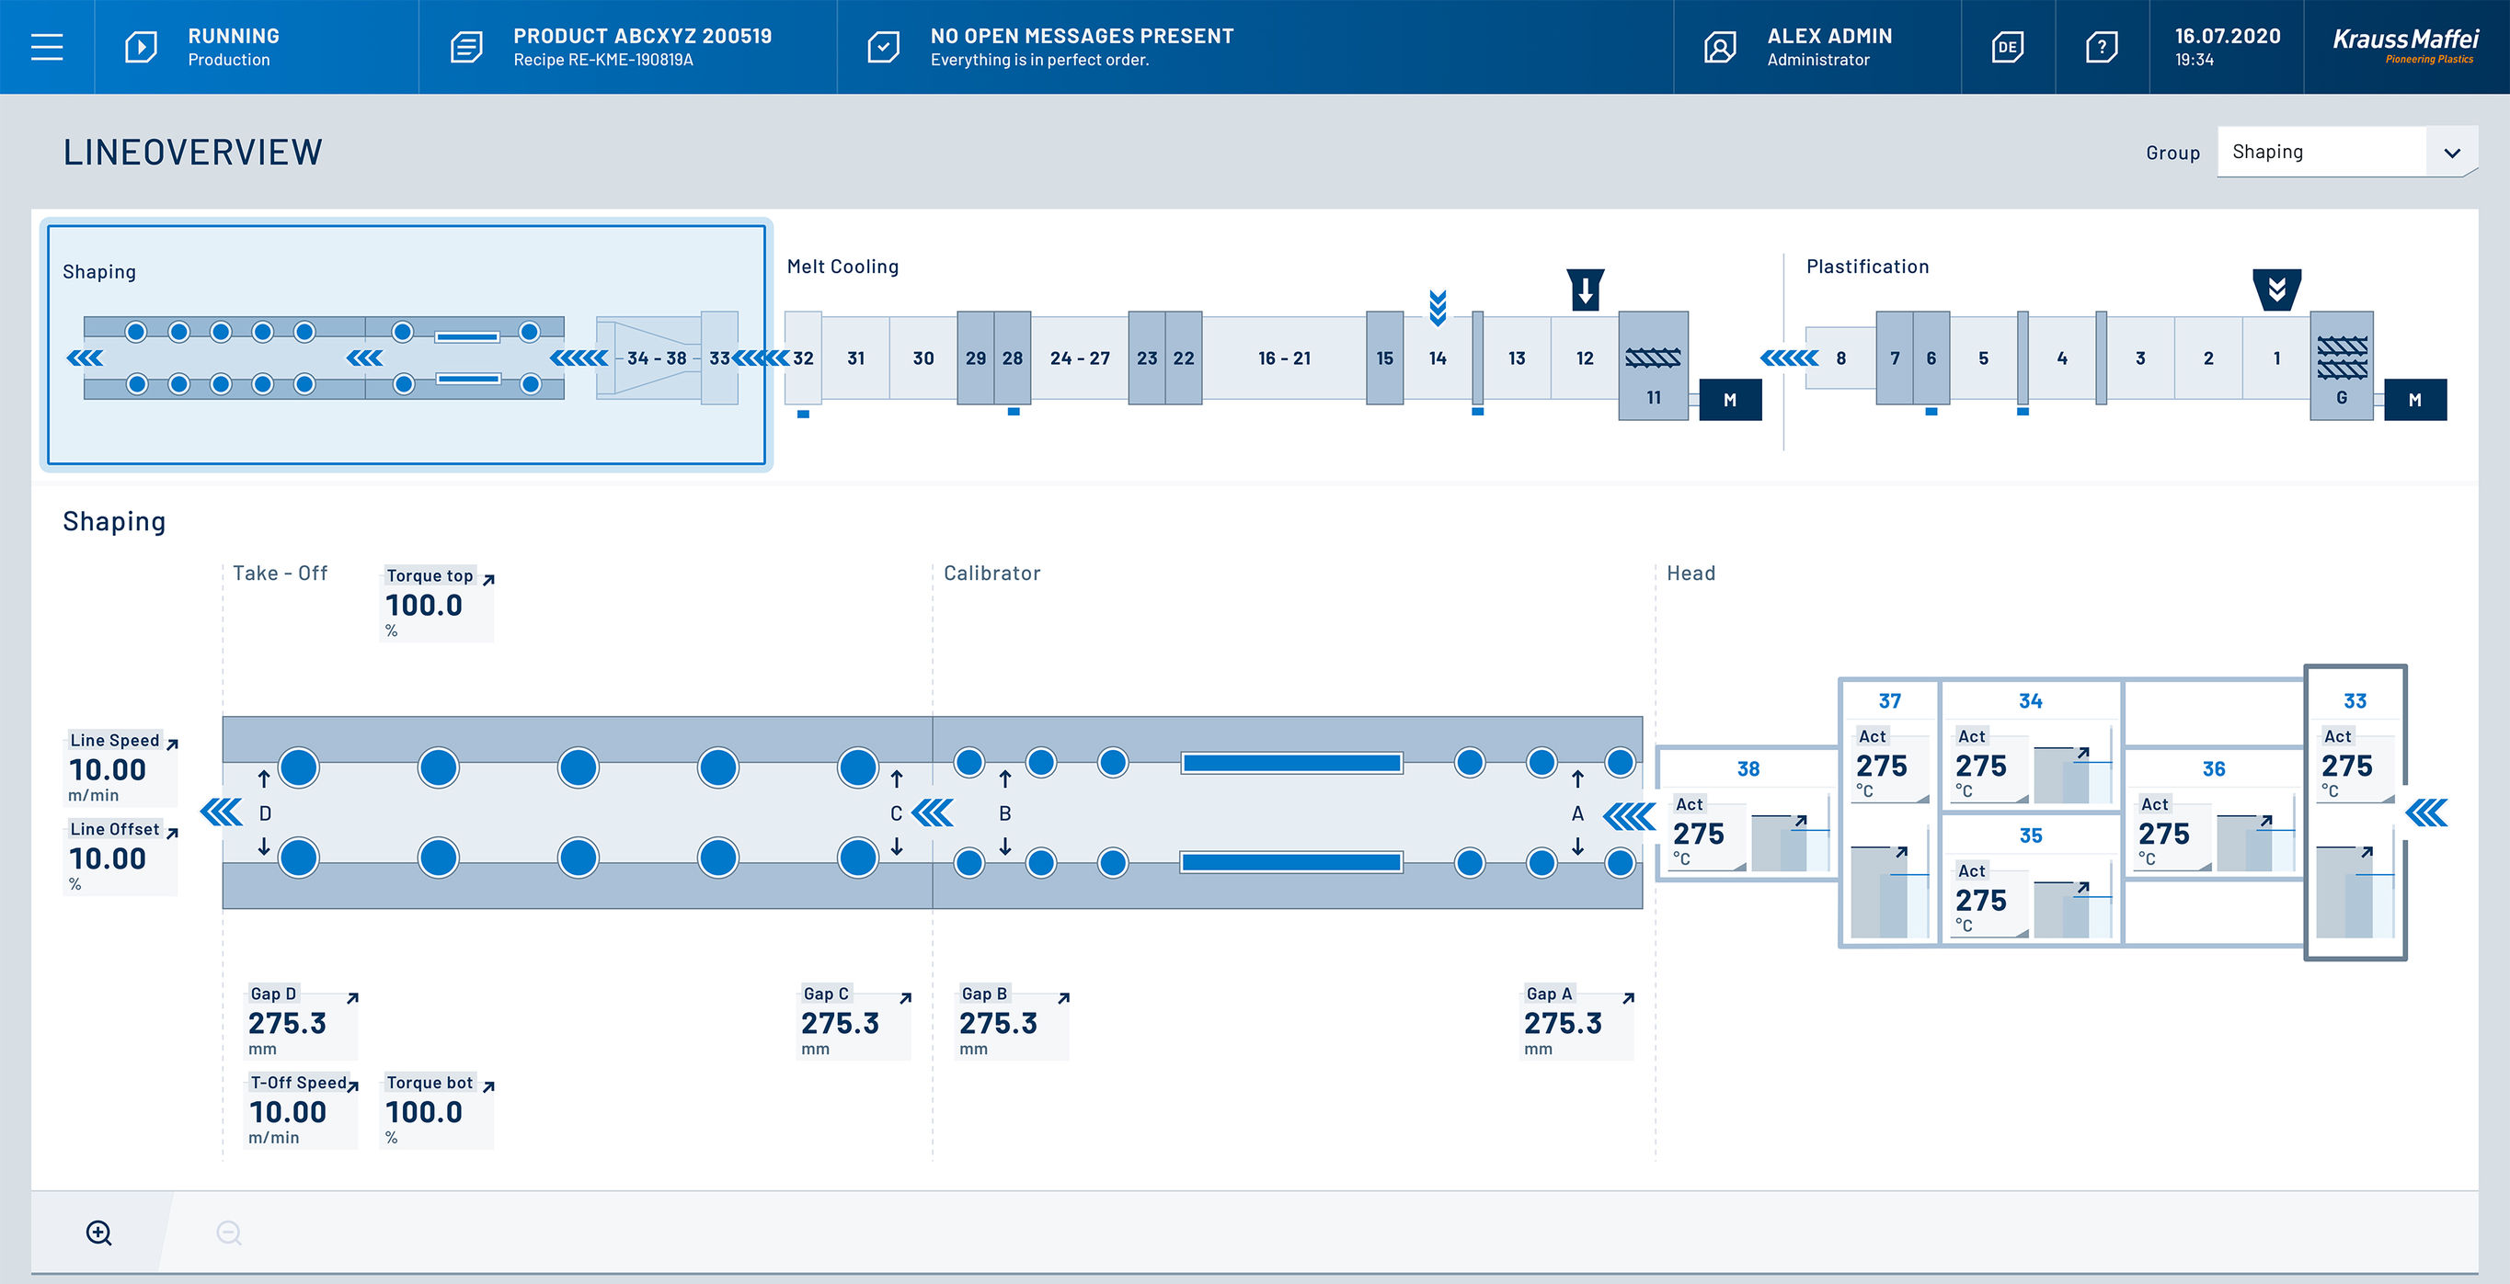Open the Alex Admin user profile icon
Screen dimensions: 2510x1284
click(x=1720, y=47)
